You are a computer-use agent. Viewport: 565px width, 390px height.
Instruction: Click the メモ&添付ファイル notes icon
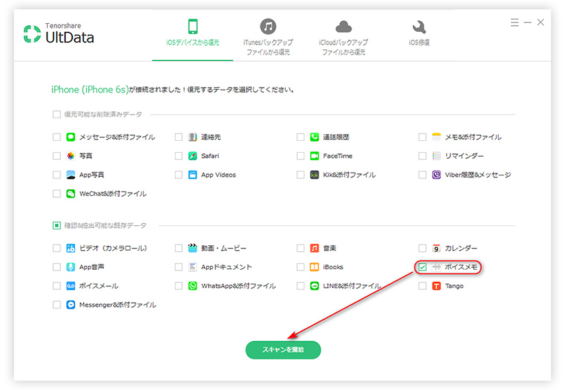[x=436, y=138]
